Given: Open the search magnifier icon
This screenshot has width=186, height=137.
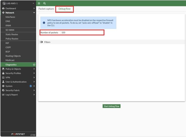Looking at the screenshot, I should (x=44, y=3).
